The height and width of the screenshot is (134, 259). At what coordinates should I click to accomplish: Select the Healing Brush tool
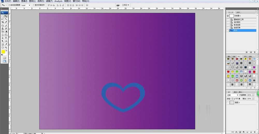[x=3, y=26]
